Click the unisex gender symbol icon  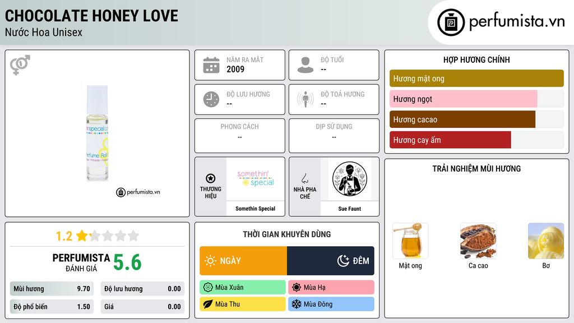tap(20, 65)
